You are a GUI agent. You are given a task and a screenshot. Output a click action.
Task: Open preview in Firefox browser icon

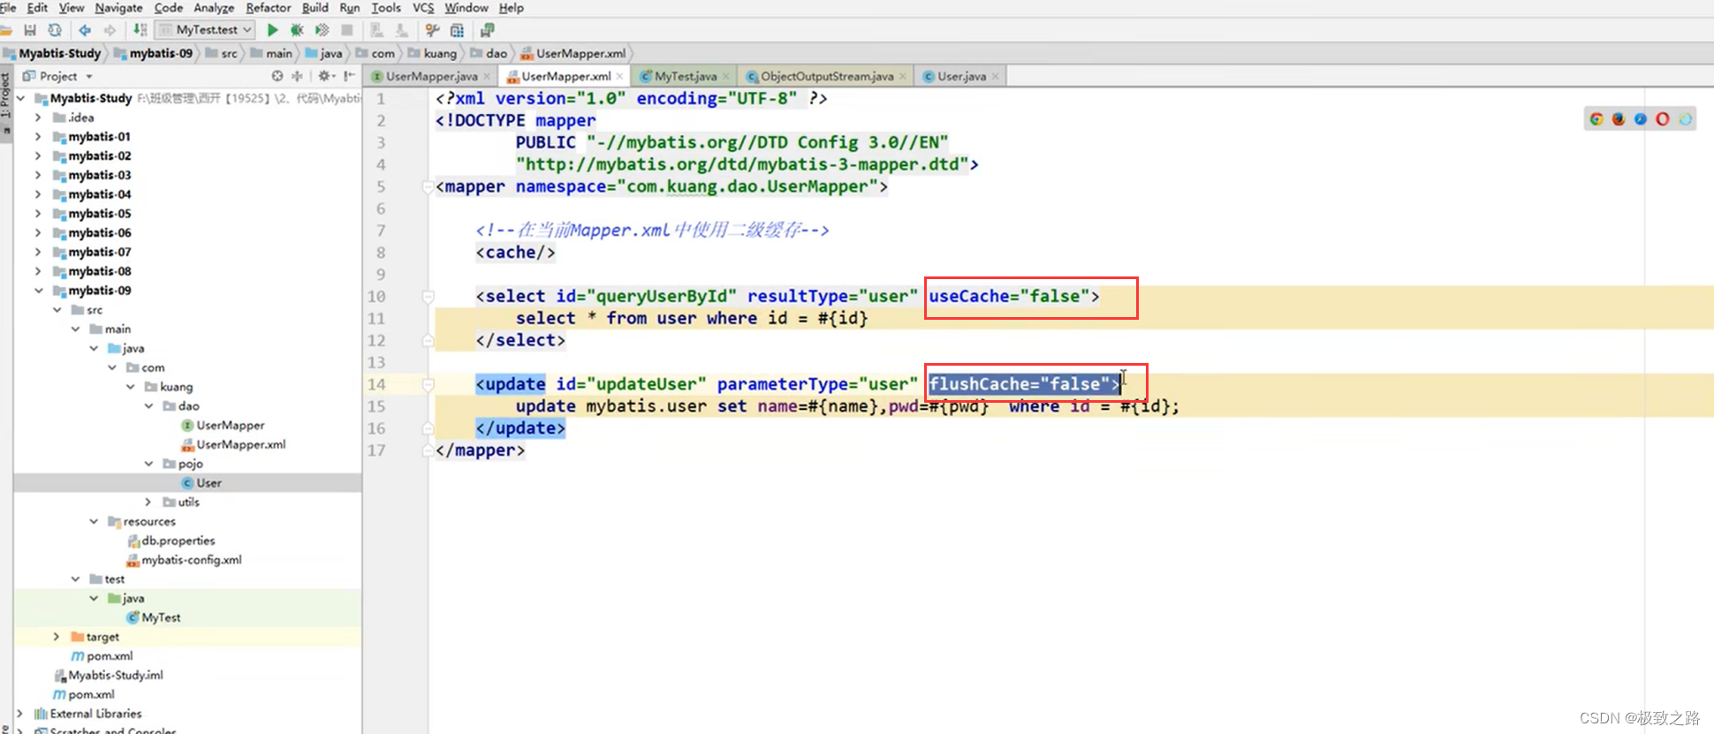pos(1619,119)
